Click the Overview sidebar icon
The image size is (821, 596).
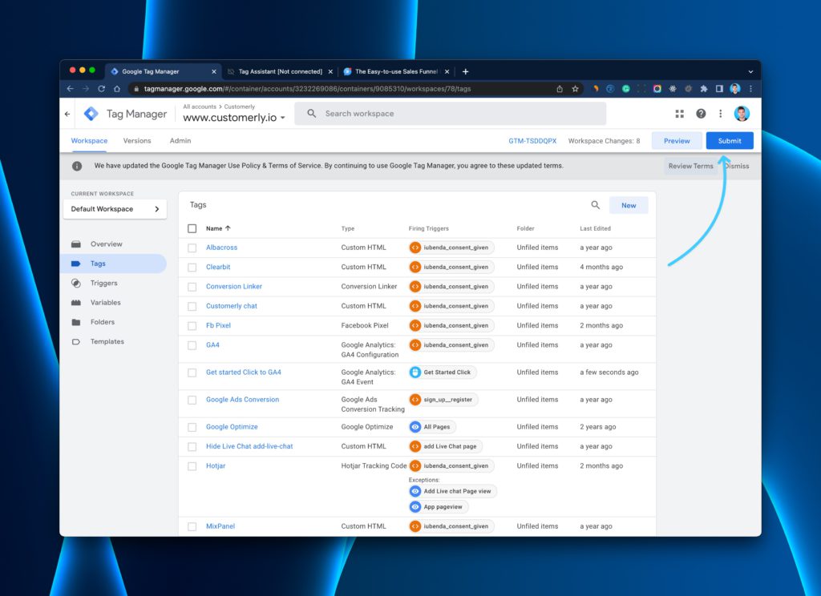tap(76, 244)
